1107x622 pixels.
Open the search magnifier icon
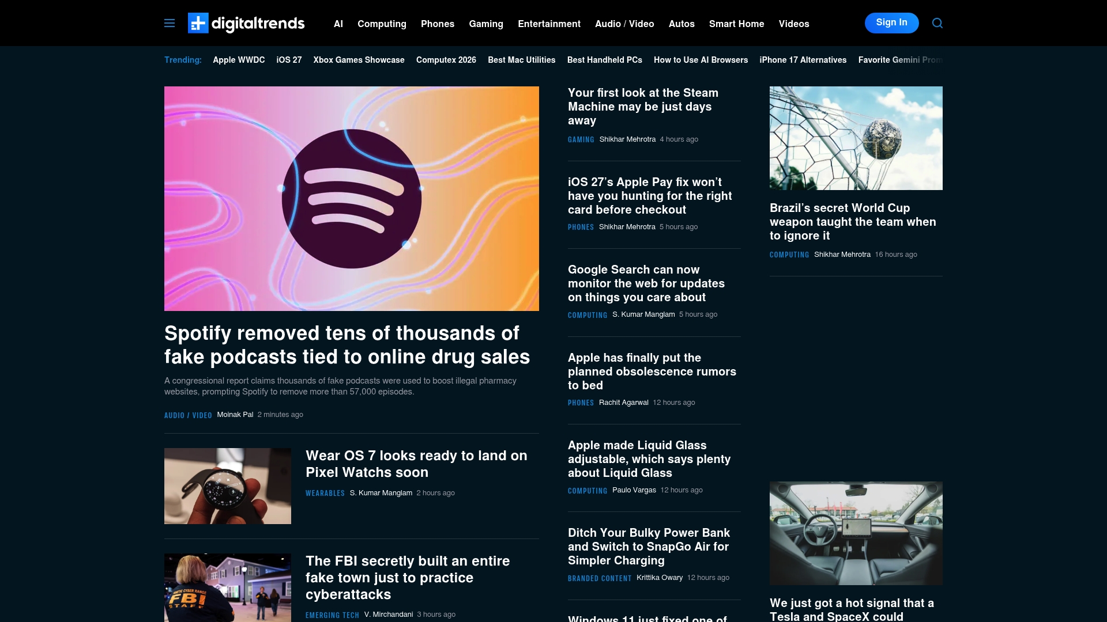(937, 23)
